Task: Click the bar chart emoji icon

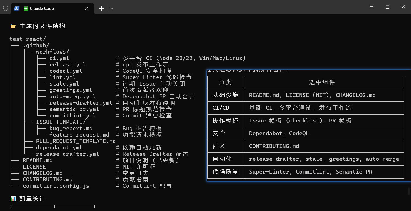Action: point(13,199)
